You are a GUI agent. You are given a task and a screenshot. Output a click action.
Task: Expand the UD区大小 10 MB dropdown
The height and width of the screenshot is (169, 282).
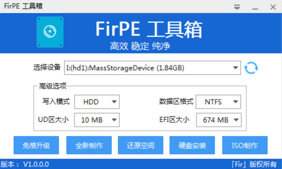point(114,120)
